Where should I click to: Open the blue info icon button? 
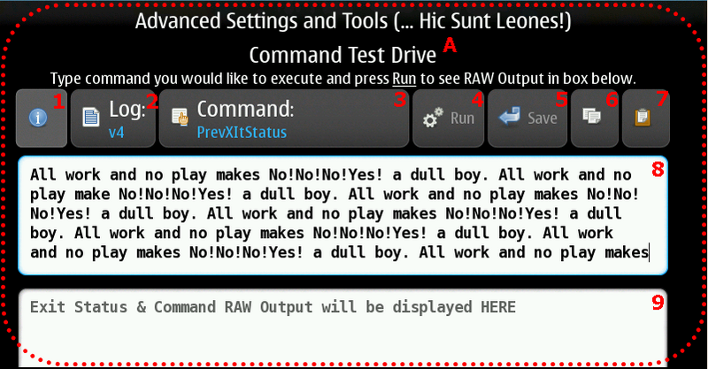pyautogui.click(x=38, y=119)
